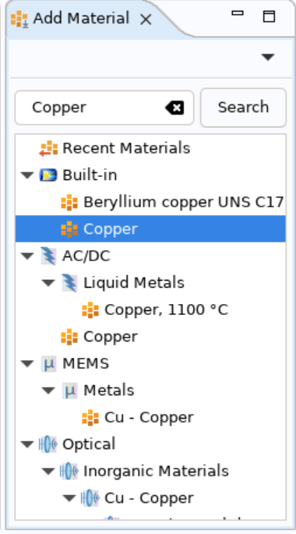Image resolution: width=296 pixels, height=534 pixels.
Task: Click the MEMS module icon
Action: [x=48, y=363]
